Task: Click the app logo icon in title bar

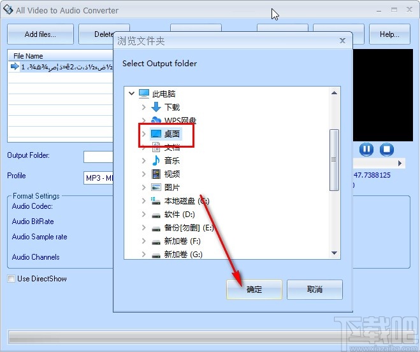Action: pyautogui.click(x=8, y=10)
